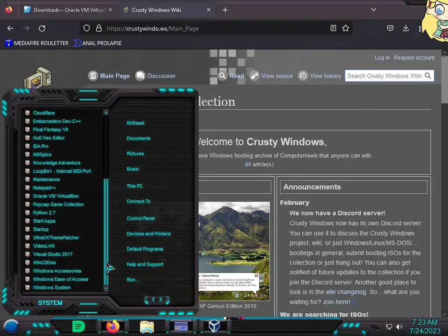Select the Crusty Windows Wiki tab
448x336 pixels.
167,10
